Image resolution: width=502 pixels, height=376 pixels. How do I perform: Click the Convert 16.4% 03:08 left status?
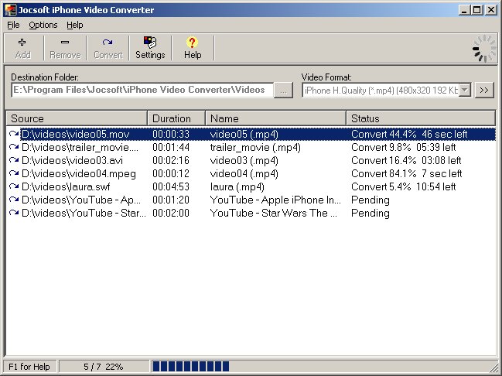pos(406,160)
